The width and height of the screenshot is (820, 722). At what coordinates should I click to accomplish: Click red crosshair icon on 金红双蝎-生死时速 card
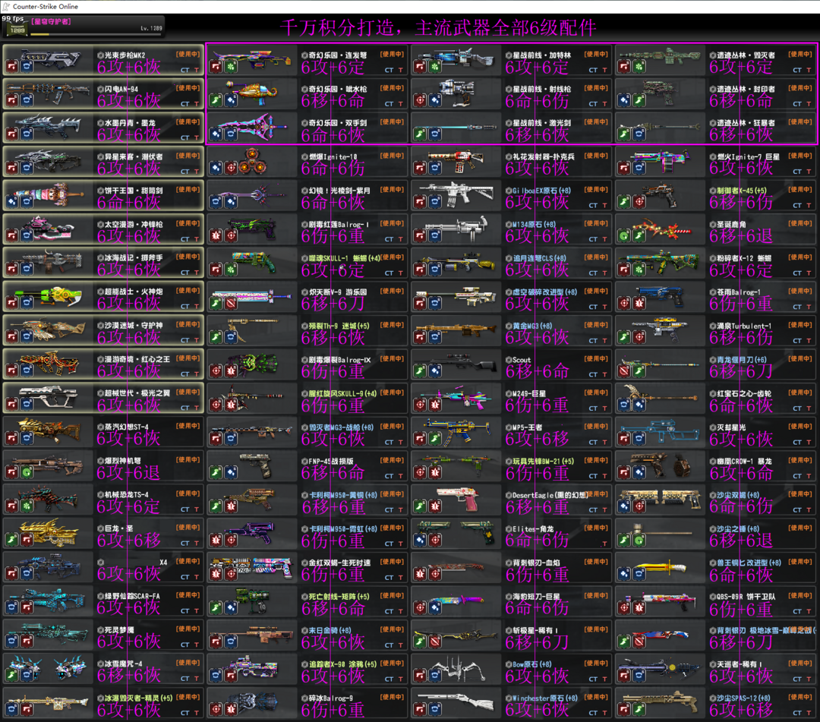(231, 574)
